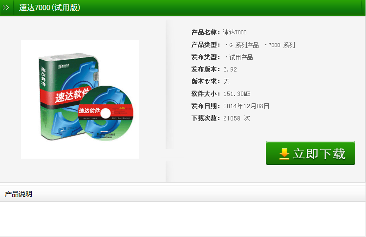Click the 发布类型 label
The width and height of the screenshot is (366, 237).
205,57
